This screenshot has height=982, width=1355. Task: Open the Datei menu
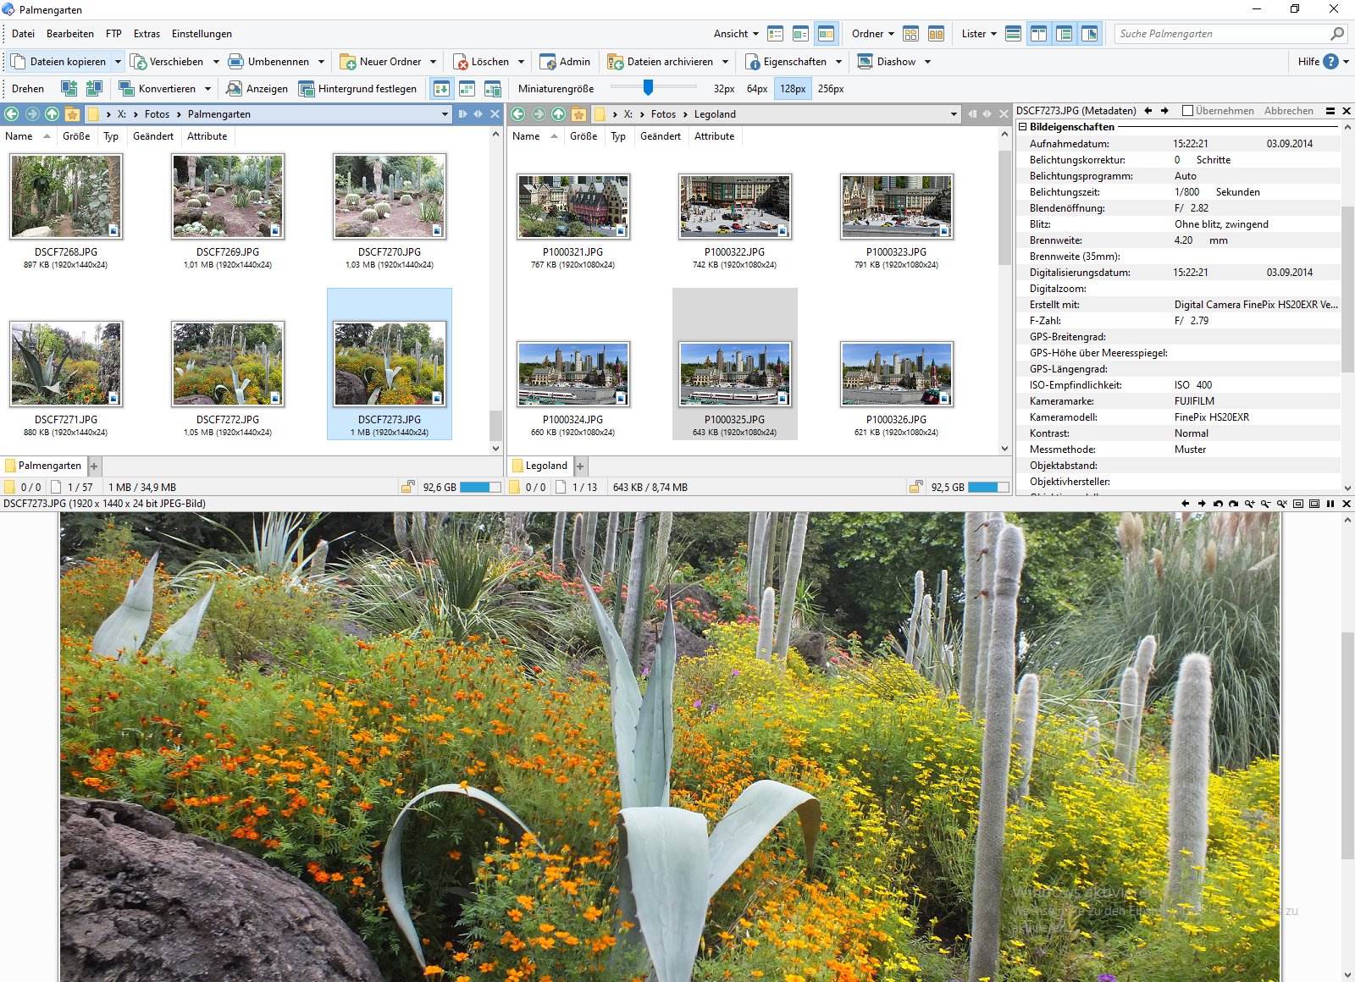click(x=23, y=34)
